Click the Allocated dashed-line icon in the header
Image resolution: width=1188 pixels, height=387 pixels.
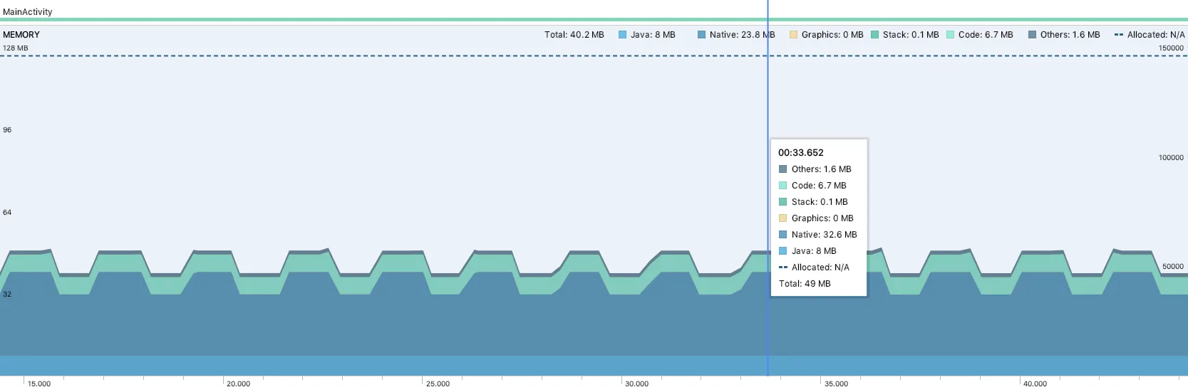coord(1119,35)
